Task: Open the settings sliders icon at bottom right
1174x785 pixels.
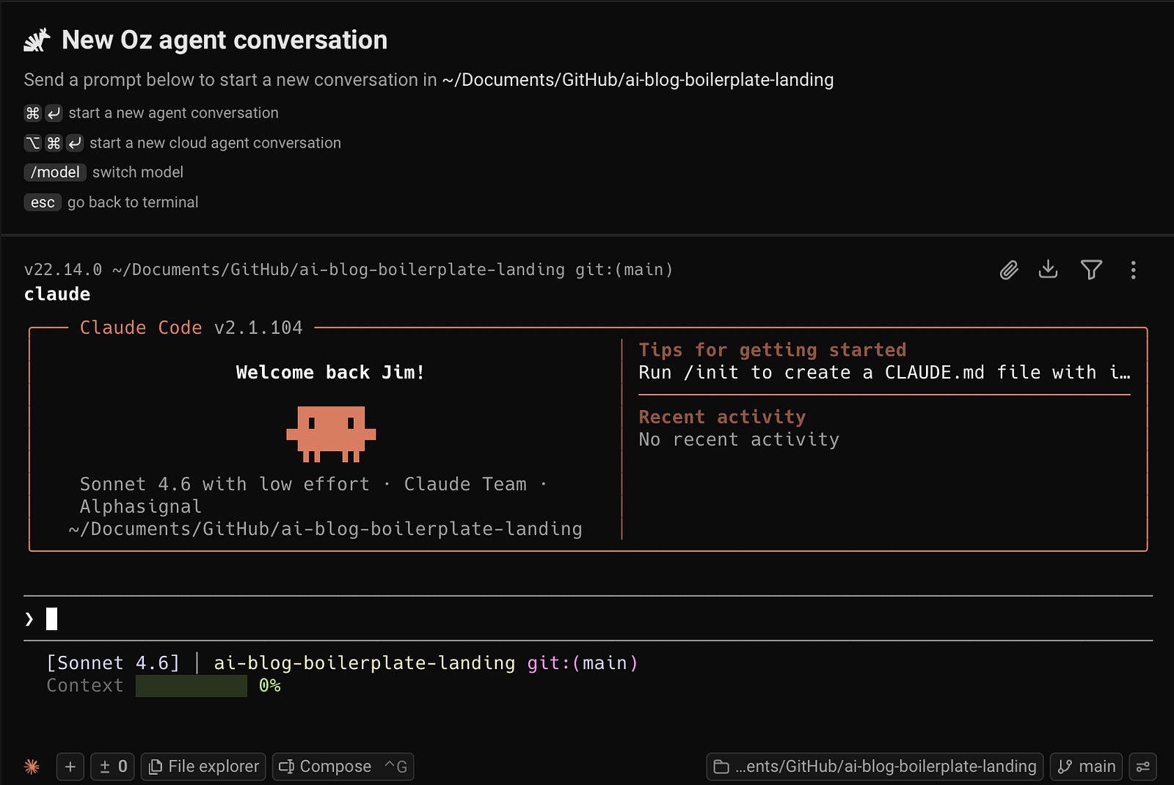Action: click(1142, 767)
